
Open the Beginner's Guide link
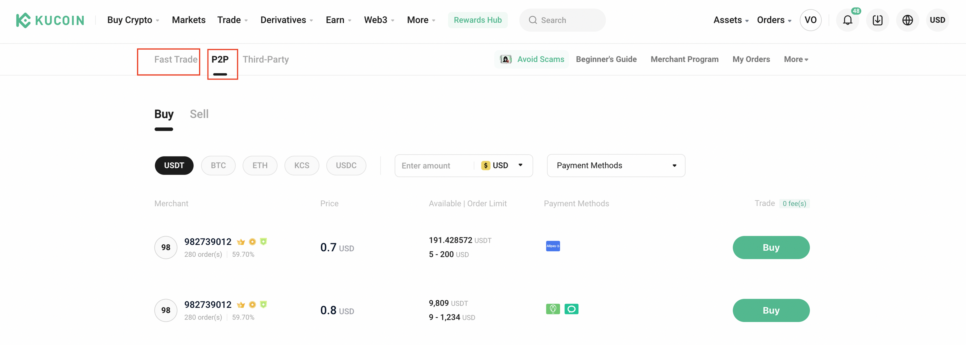point(606,59)
